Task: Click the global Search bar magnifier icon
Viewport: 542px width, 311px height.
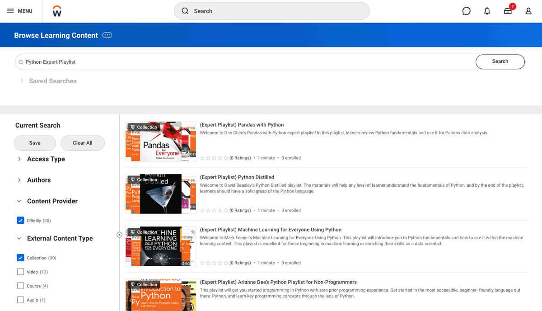Action: pyautogui.click(x=185, y=11)
